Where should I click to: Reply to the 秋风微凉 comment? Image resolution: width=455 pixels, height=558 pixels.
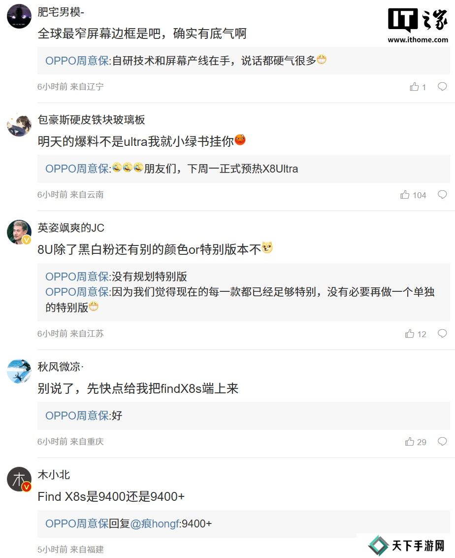pyautogui.click(x=442, y=442)
